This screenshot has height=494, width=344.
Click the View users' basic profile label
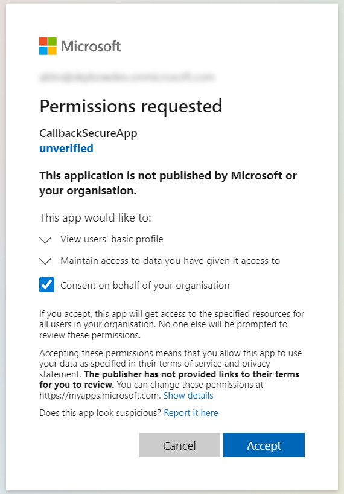click(112, 239)
